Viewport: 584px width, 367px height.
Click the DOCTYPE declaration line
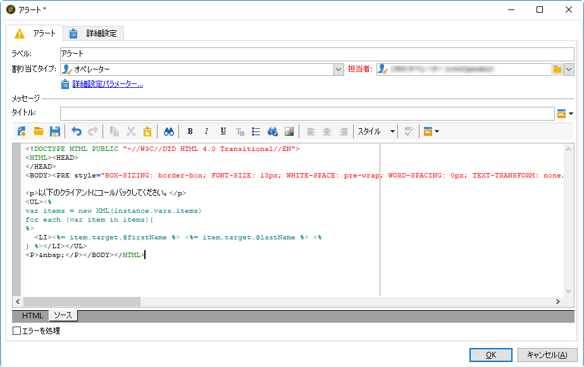click(x=163, y=148)
